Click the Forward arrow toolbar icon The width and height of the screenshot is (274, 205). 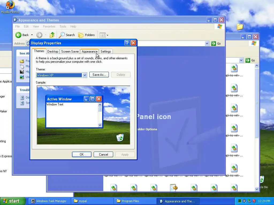click(x=39, y=35)
